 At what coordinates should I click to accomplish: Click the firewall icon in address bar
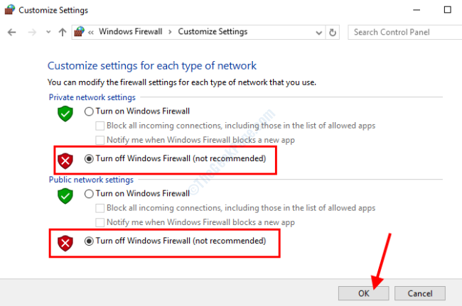79,31
